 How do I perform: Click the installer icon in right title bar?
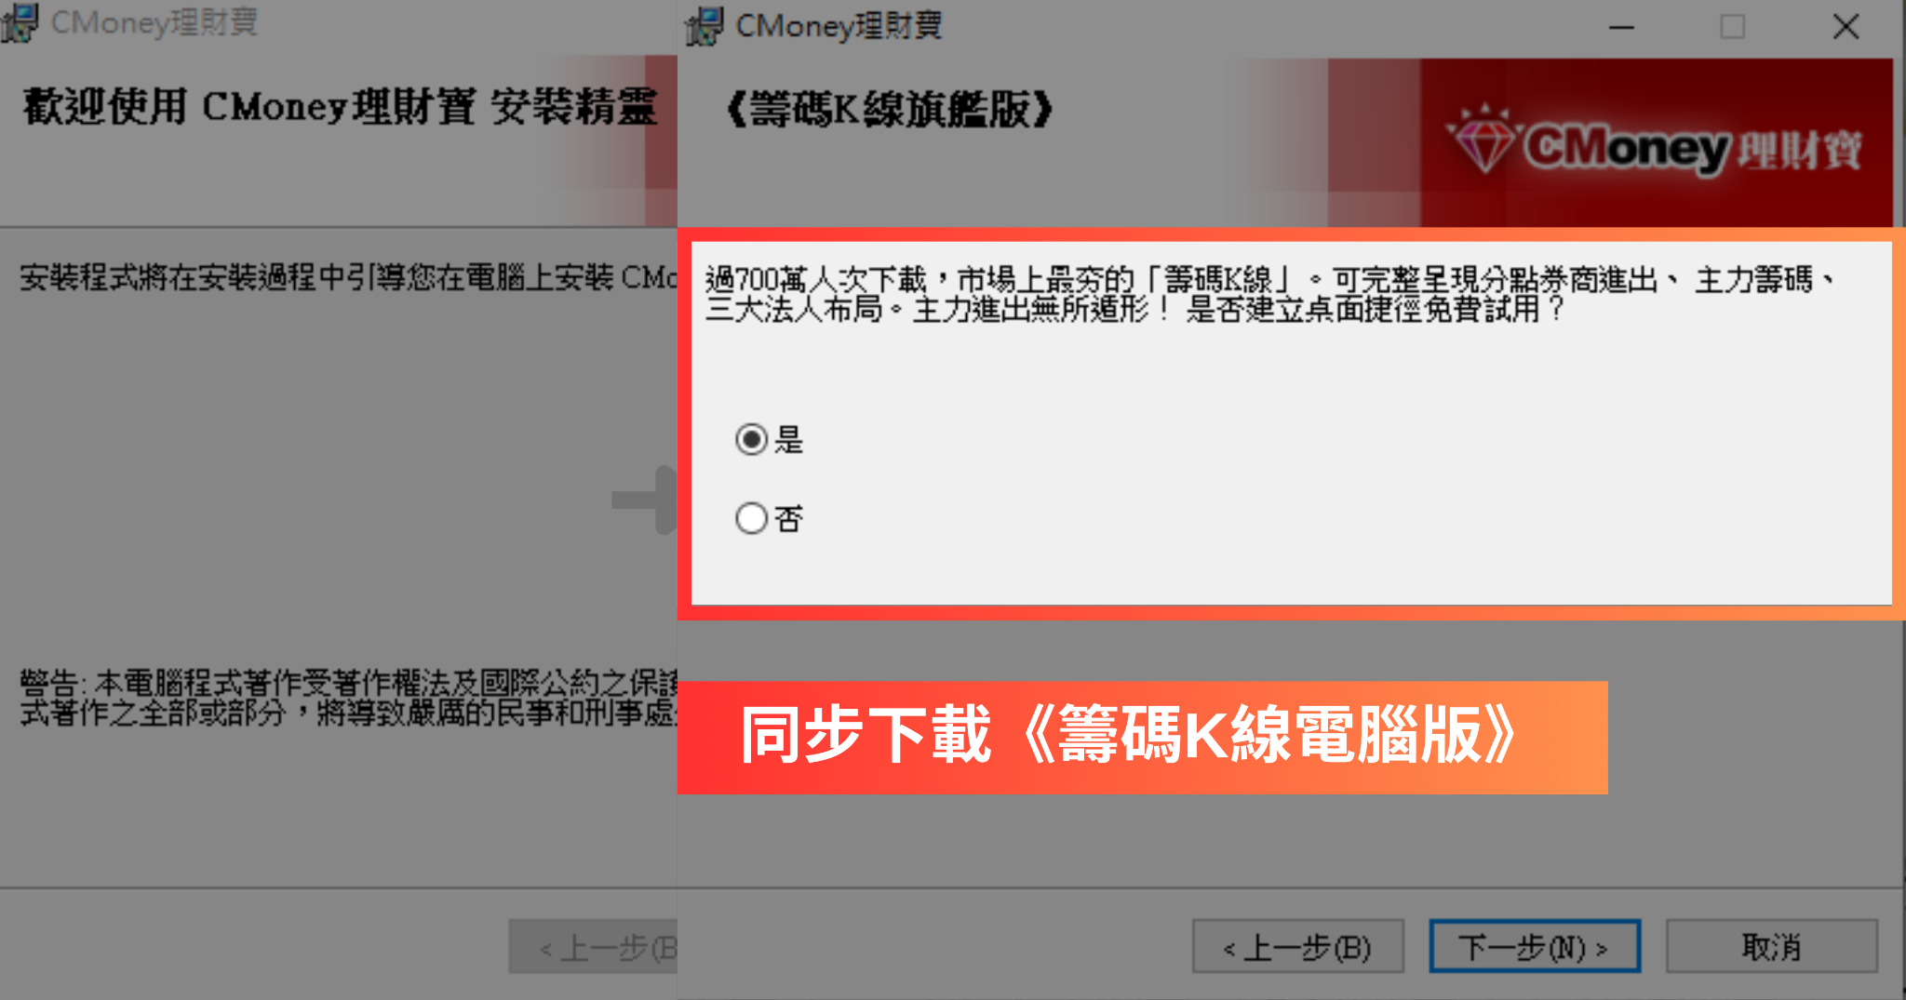[x=705, y=26]
